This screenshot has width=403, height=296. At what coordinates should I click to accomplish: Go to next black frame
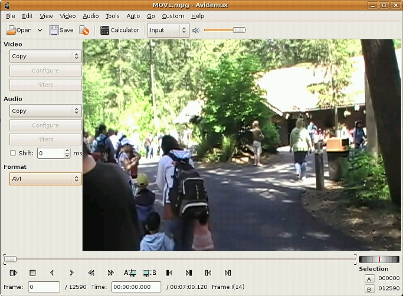(189, 273)
